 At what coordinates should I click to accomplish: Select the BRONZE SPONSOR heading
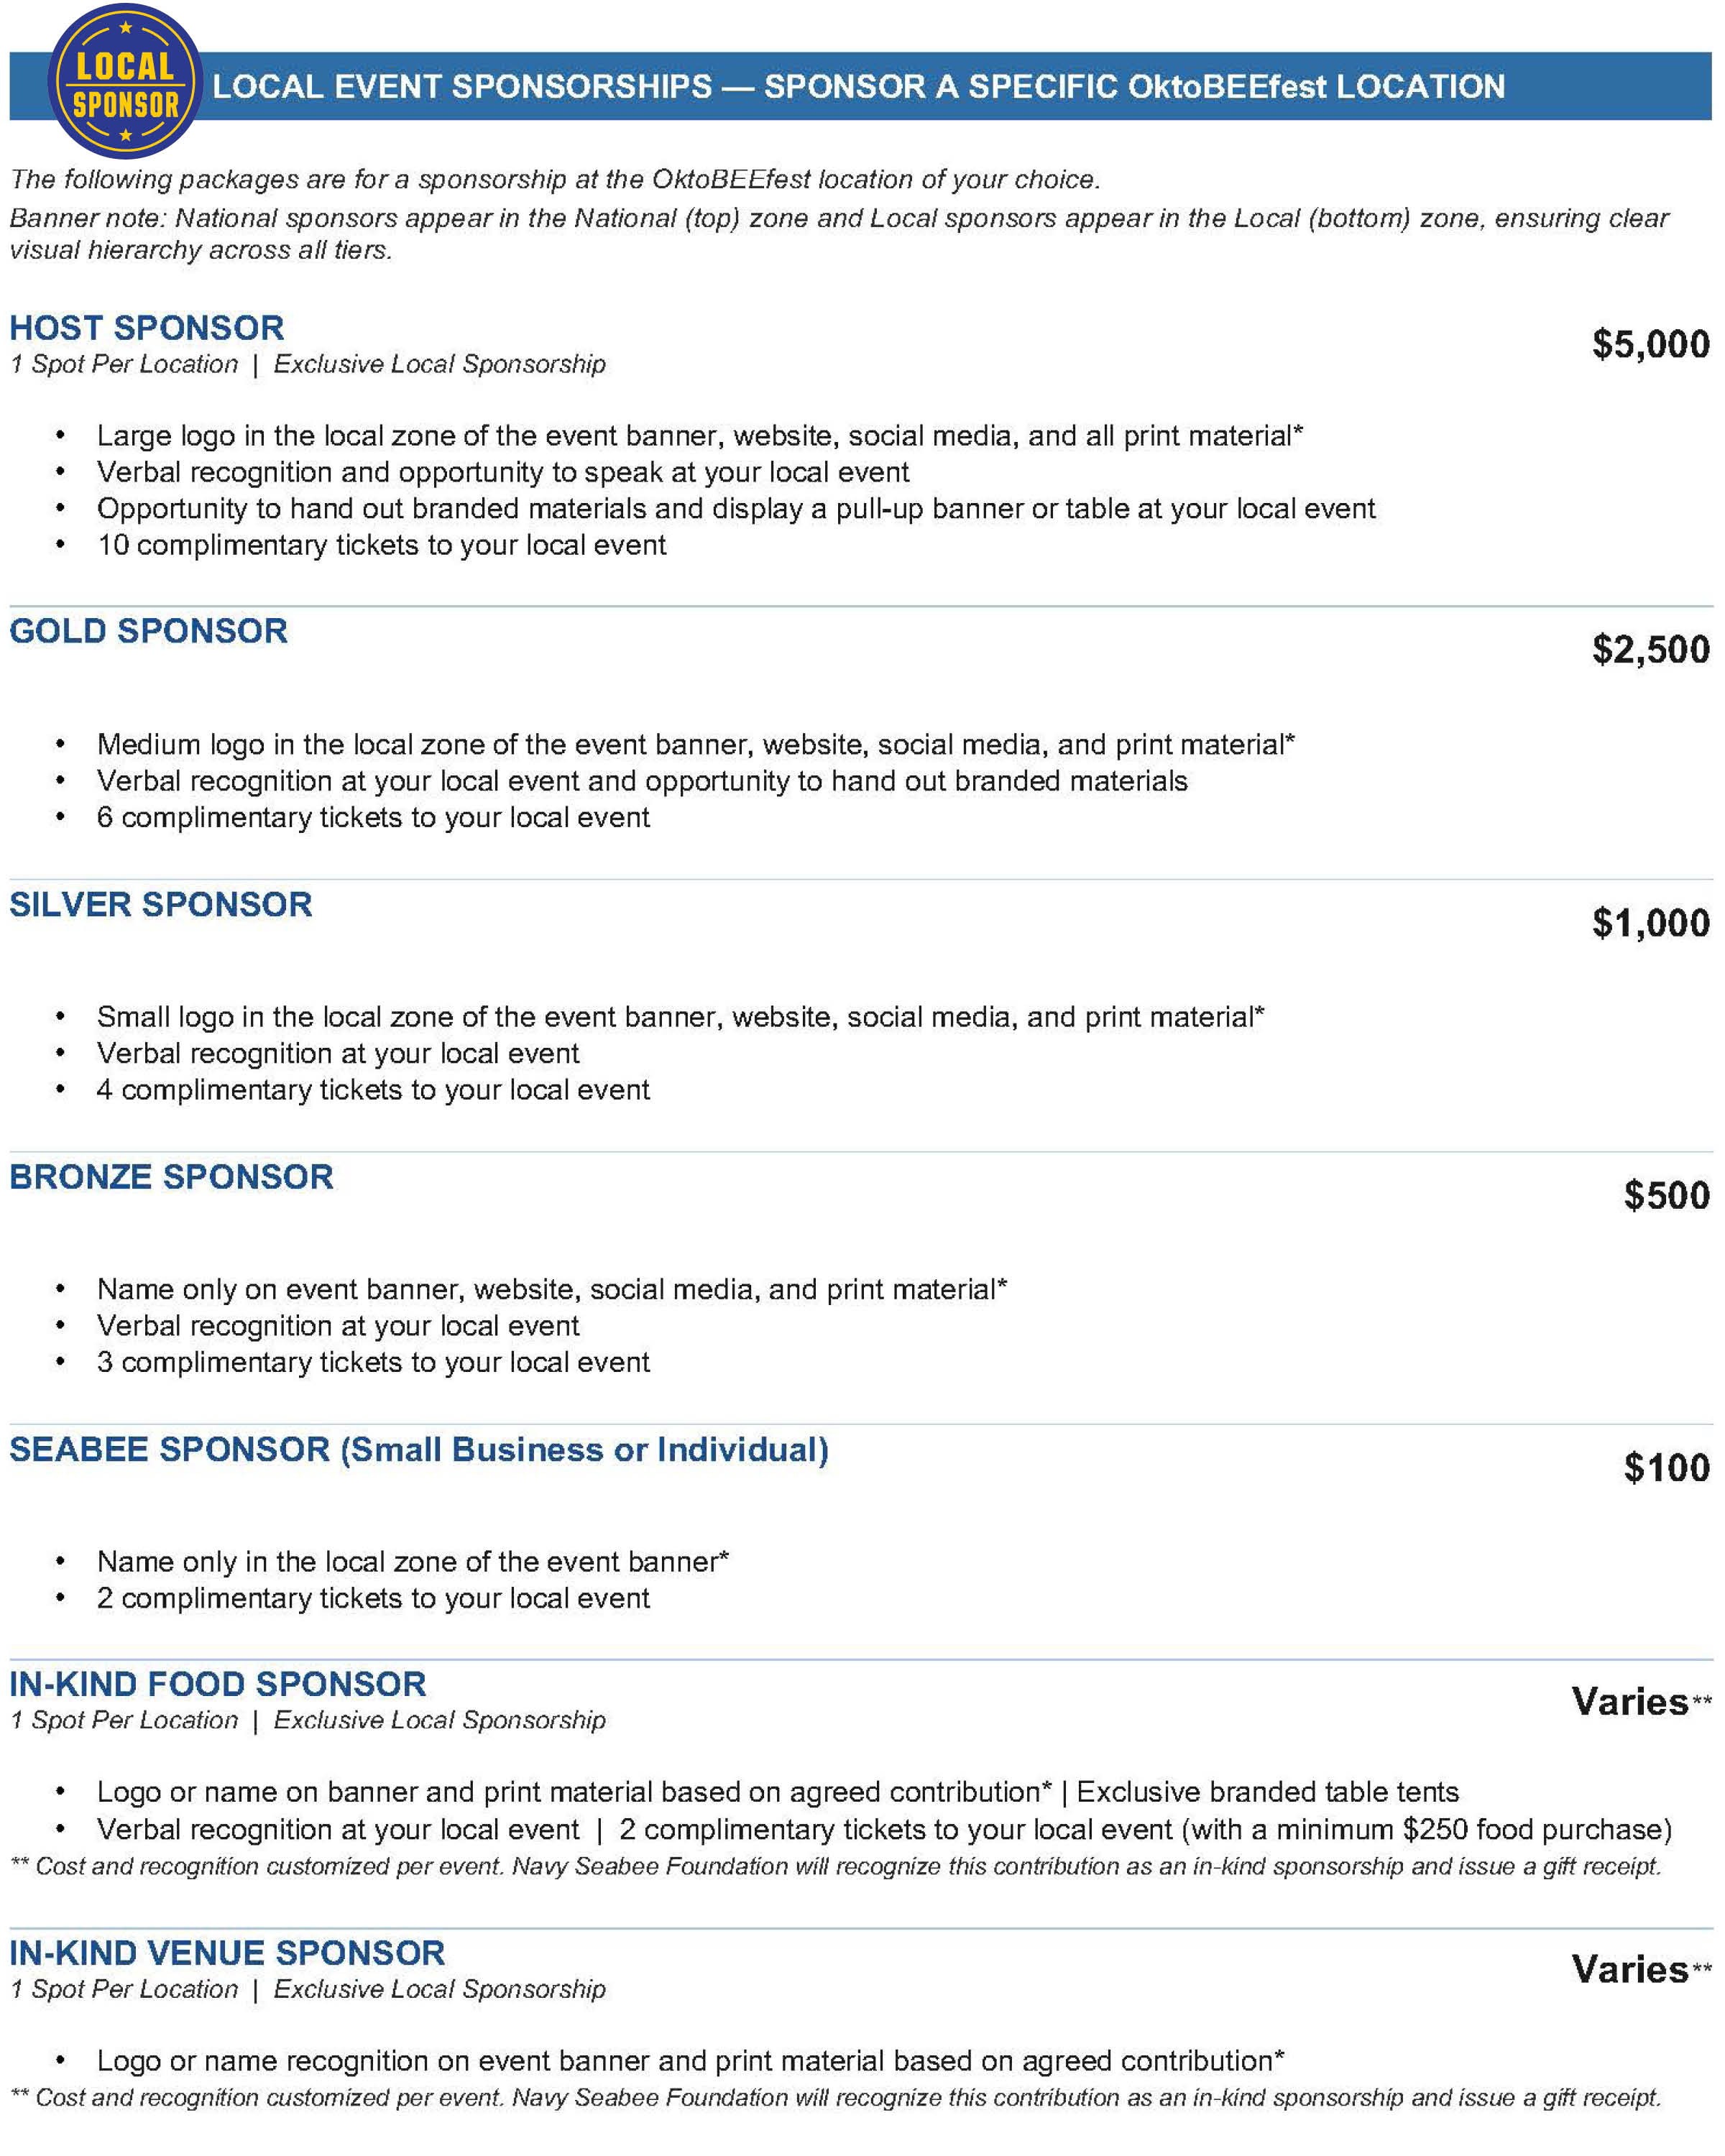click(171, 1176)
